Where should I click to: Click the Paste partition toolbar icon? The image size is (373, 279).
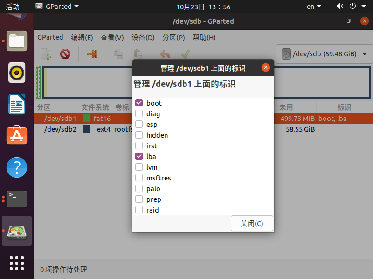(x=138, y=54)
